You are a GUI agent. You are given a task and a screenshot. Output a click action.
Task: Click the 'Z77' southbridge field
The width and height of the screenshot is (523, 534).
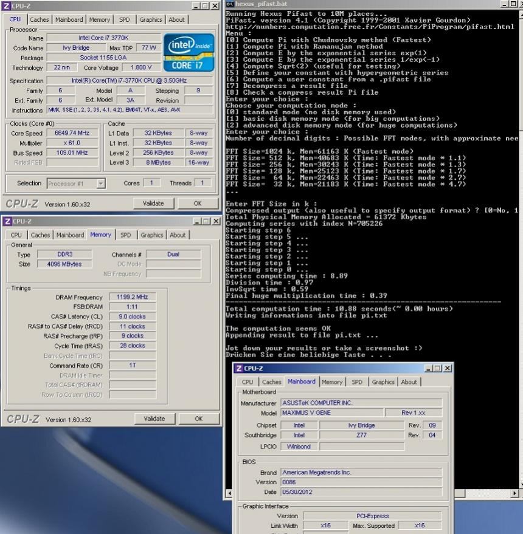[x=361, y=435]
